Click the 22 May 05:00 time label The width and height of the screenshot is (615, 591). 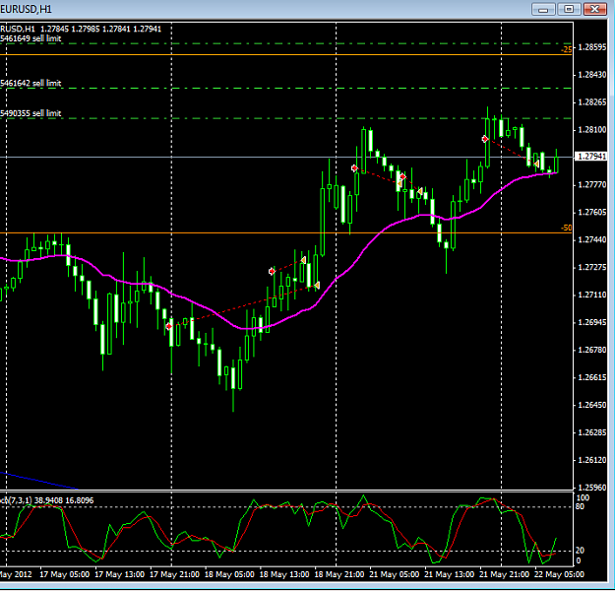point(559,574)
